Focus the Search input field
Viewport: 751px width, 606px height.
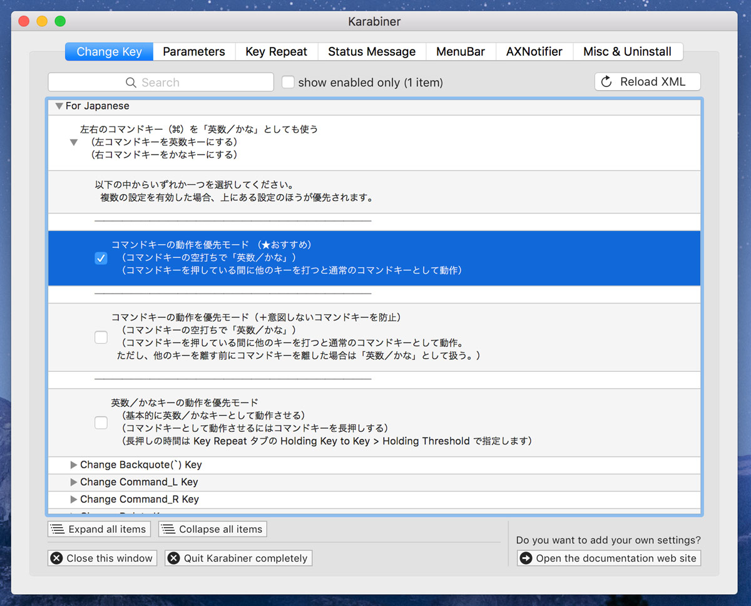(161, 83)
